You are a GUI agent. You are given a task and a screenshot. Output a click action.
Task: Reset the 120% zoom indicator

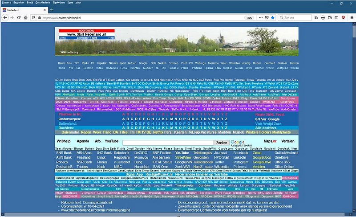(x=249, y=17)
